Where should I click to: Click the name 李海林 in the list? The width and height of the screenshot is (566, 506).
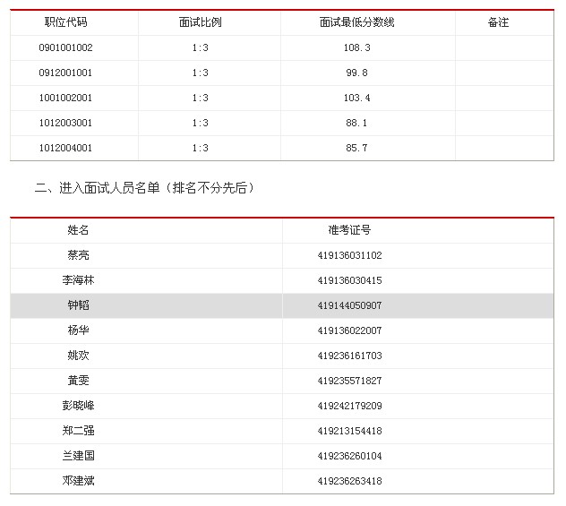coord(79,280)
